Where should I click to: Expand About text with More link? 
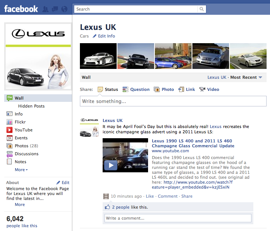pyautogui.click(x=20, y=204)
